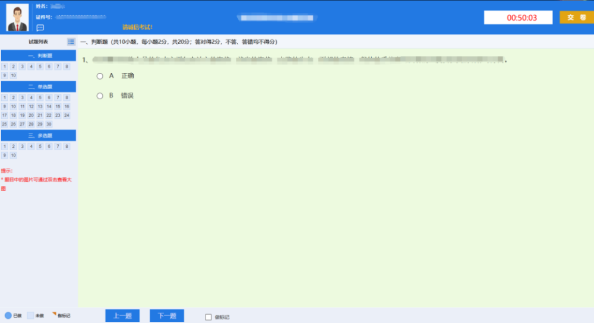The height and width of the screenshot is (323, 594).
Task: Open the 三、多选题 section header
Action: 38,135
